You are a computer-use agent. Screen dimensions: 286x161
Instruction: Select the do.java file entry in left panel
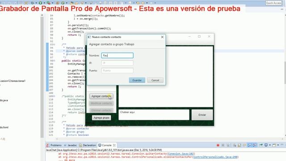coord(4,100)
